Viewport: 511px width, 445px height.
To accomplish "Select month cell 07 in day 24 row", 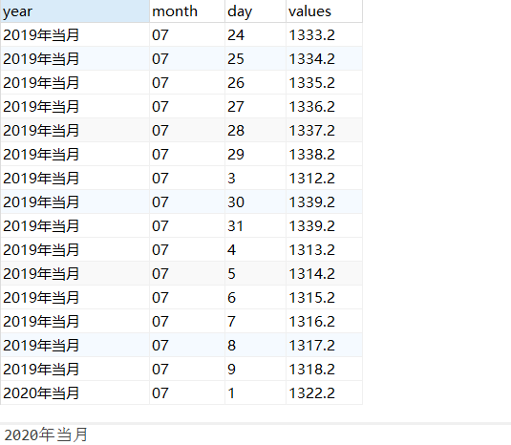I will pyautogui.click(x=187, y=35).
